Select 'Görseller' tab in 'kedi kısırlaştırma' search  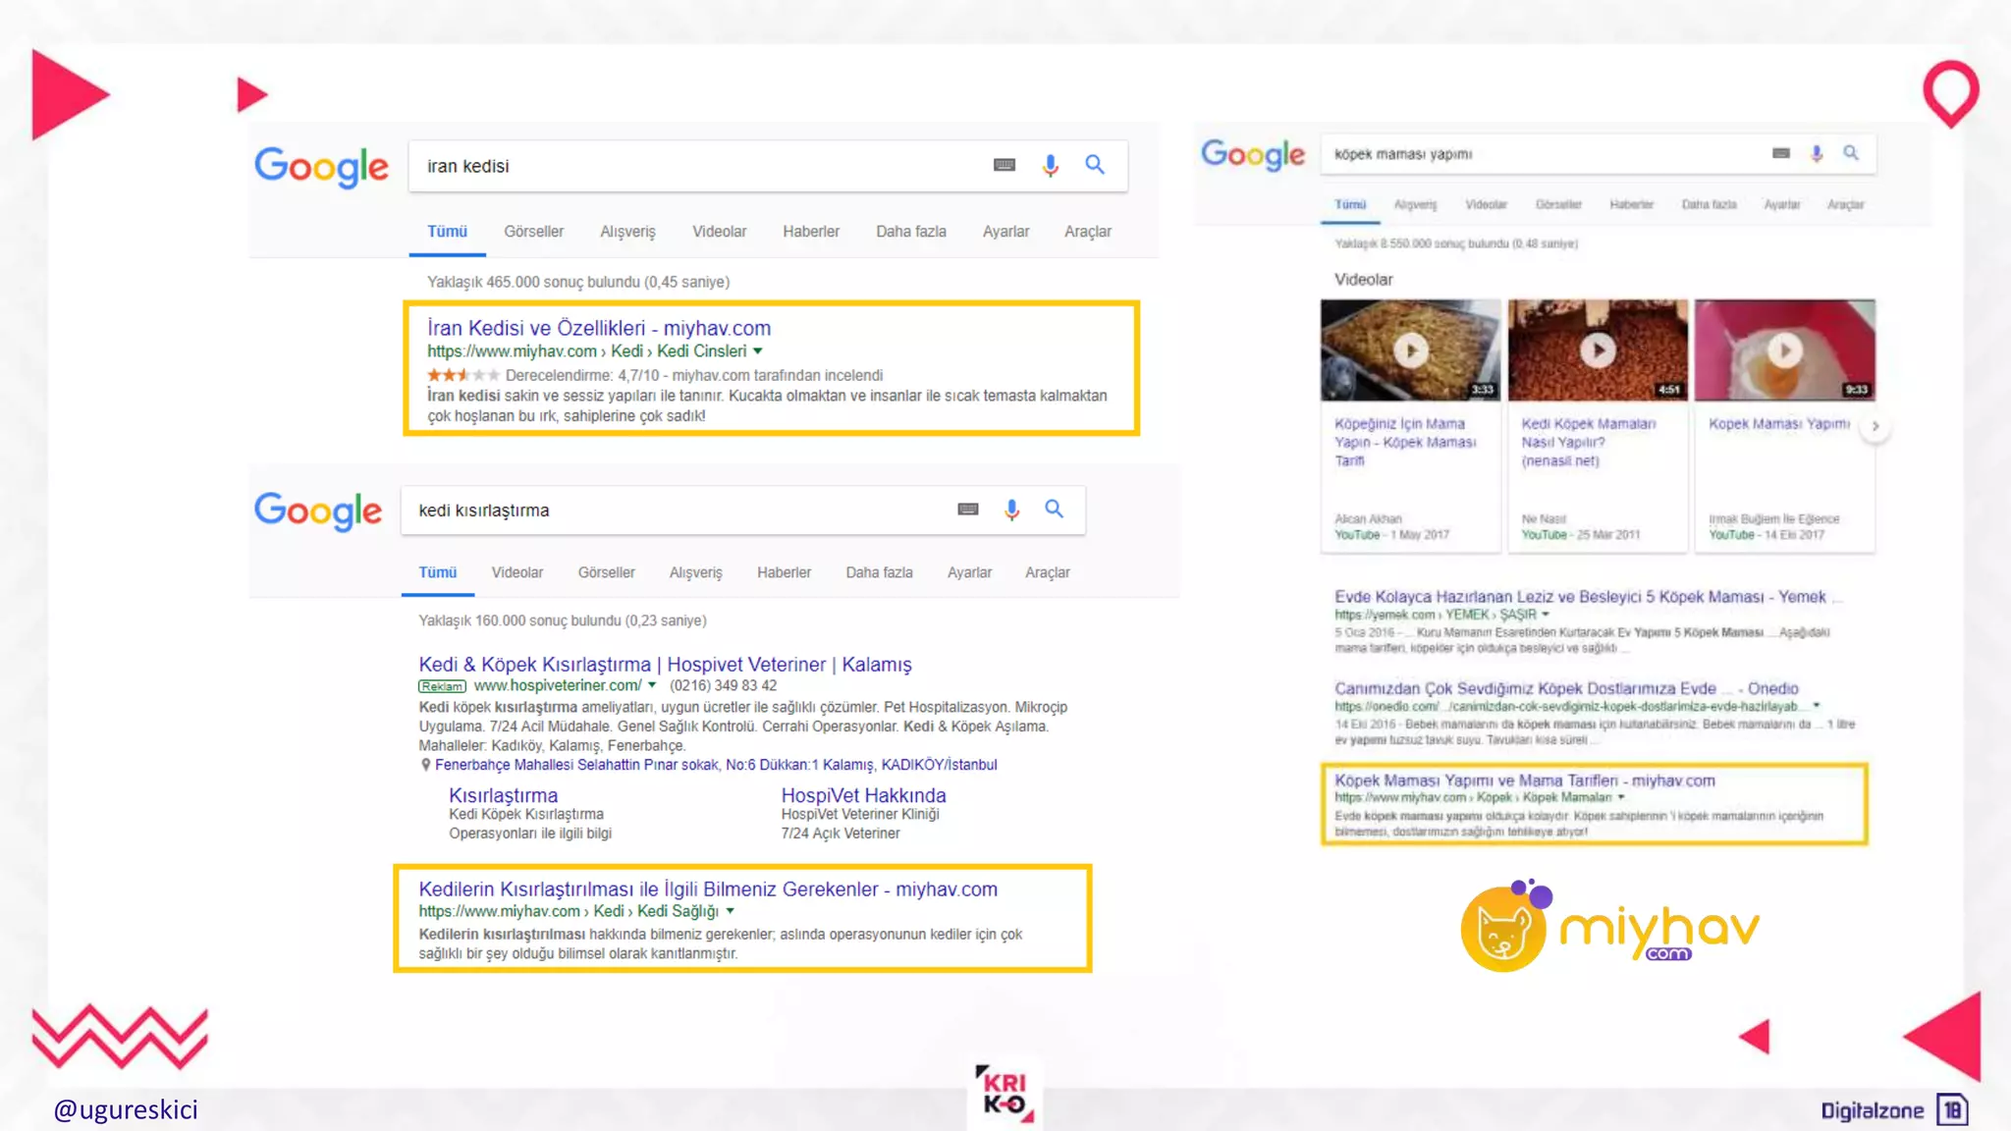pyautogui.click(x=607, y=572)
